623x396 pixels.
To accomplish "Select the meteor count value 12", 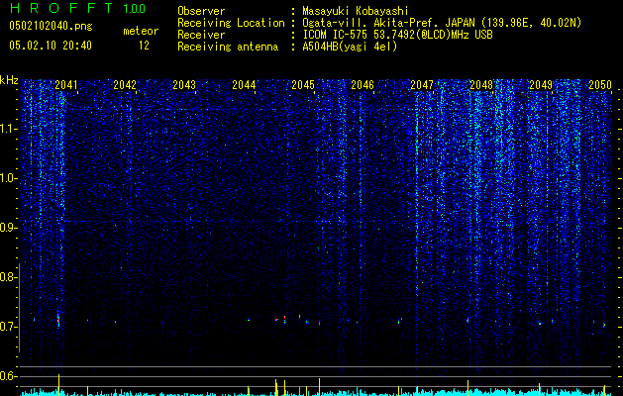I will (x=144, y=46).
